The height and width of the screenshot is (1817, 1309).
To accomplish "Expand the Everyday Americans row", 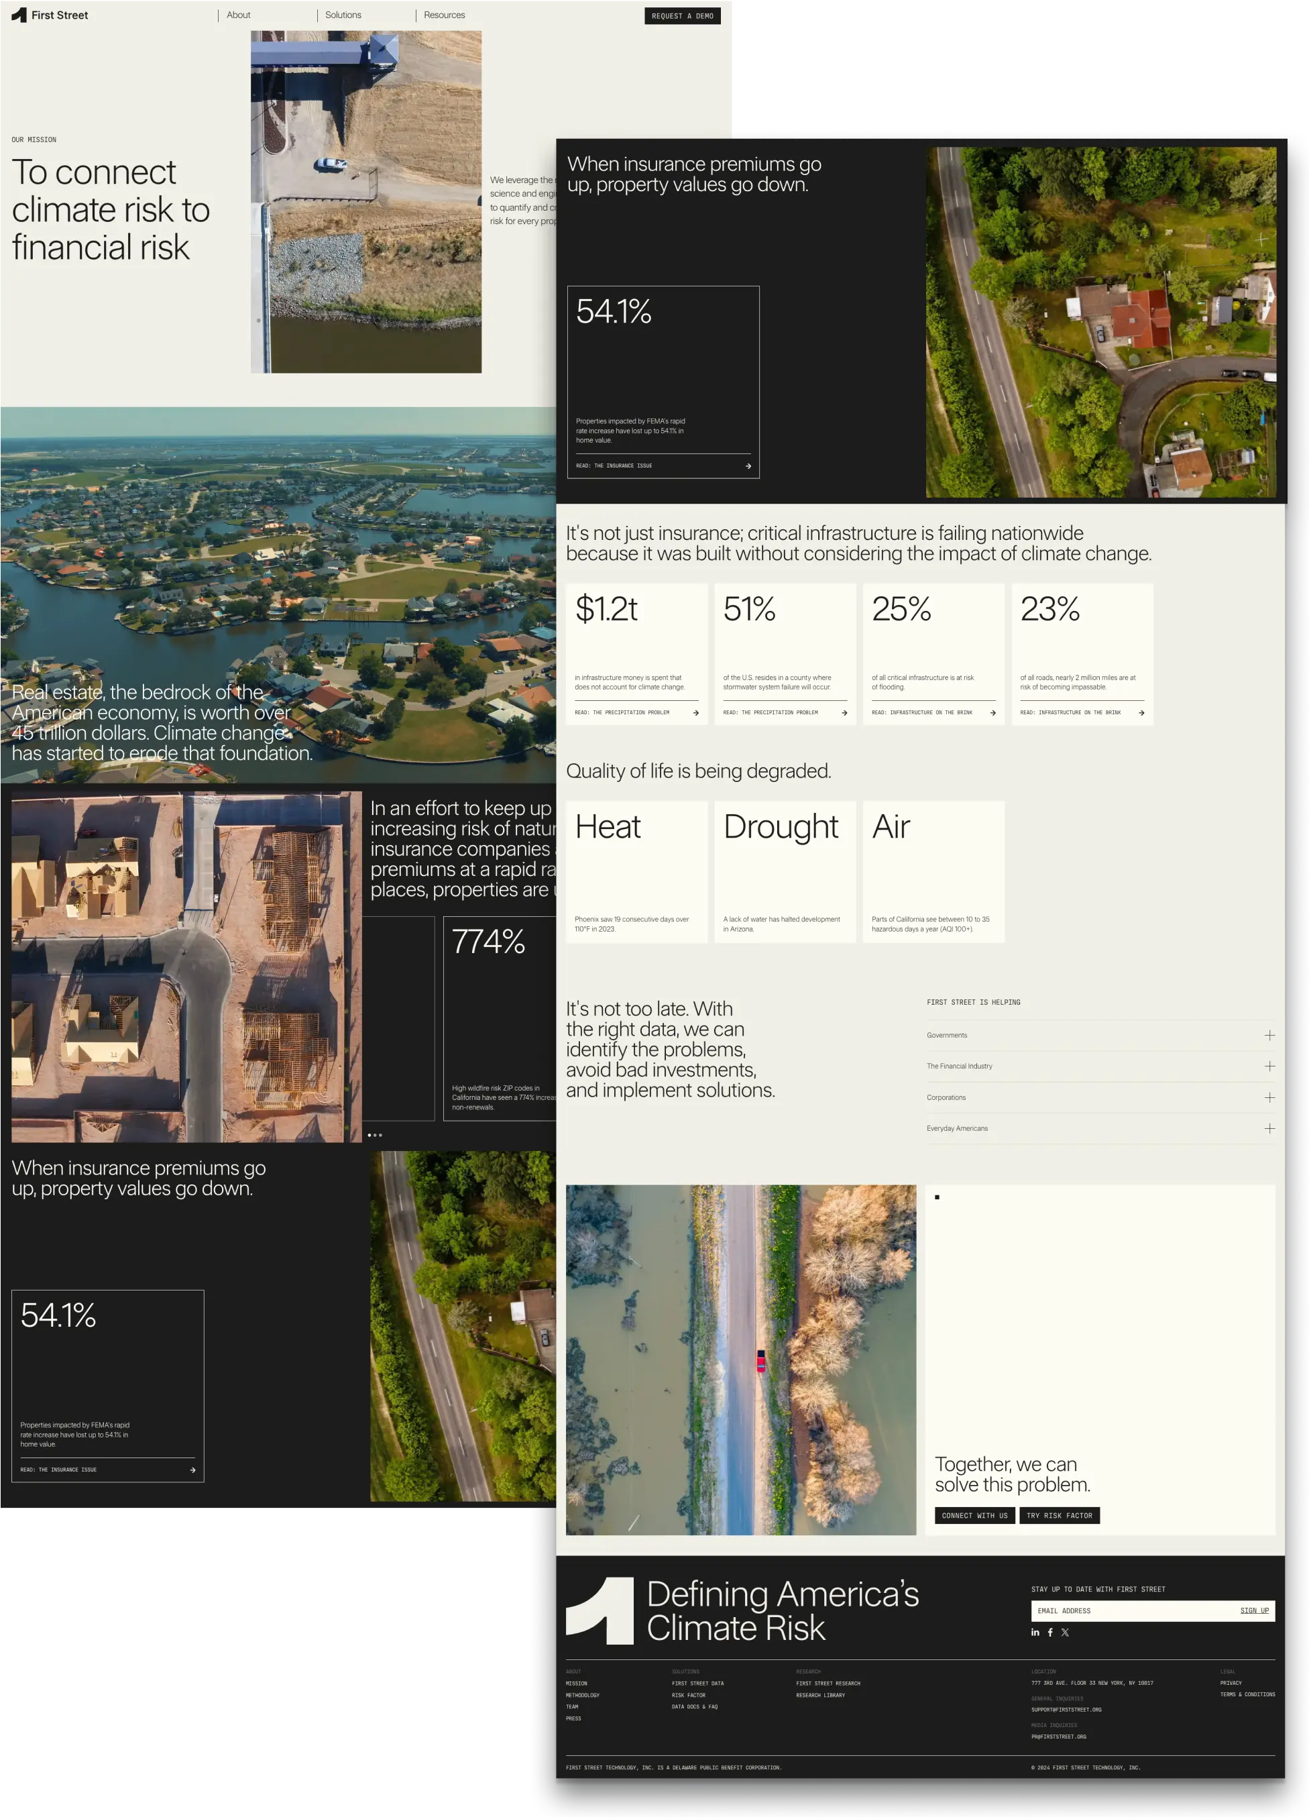I will 1100,1129.
